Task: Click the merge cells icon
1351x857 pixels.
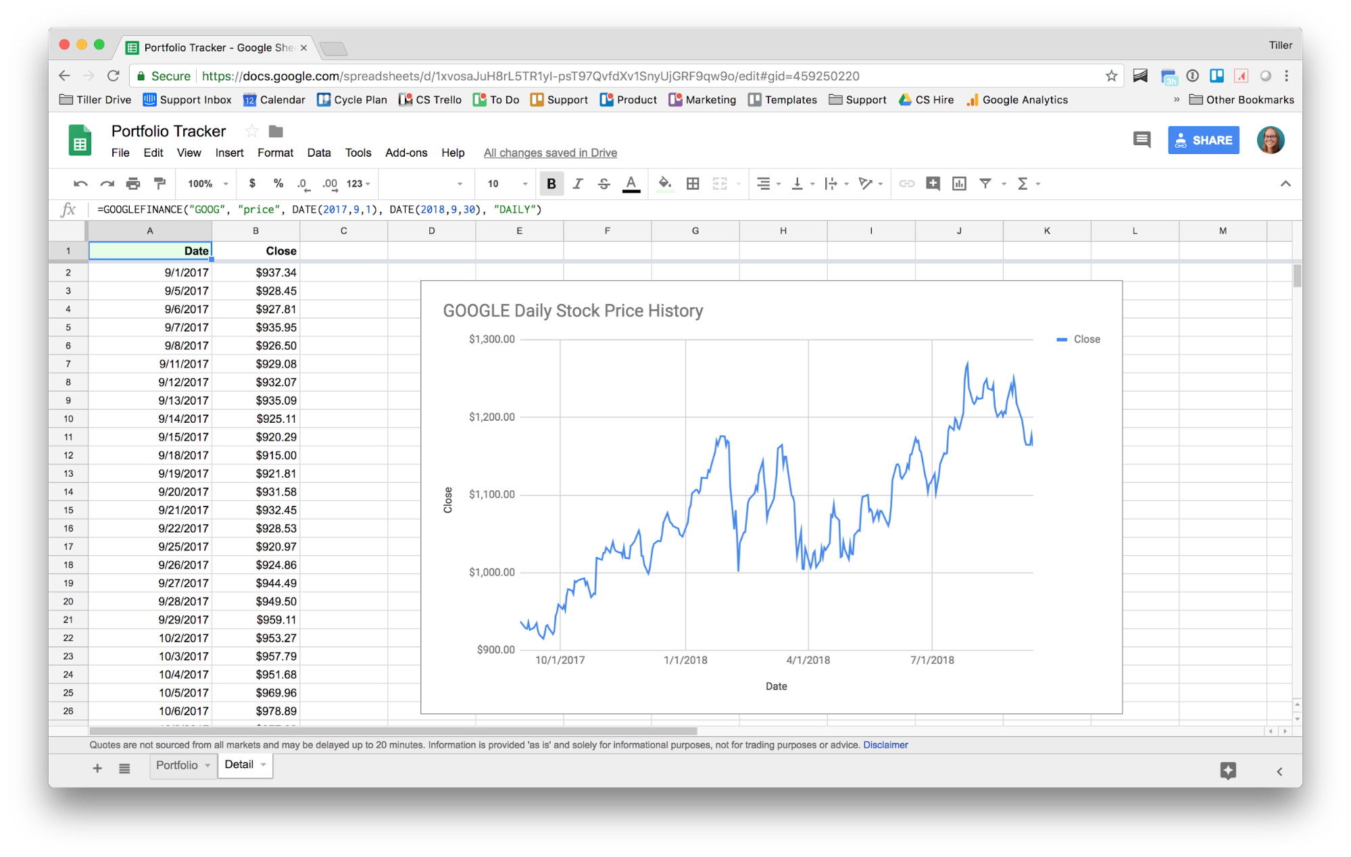Action: point(720,184)
